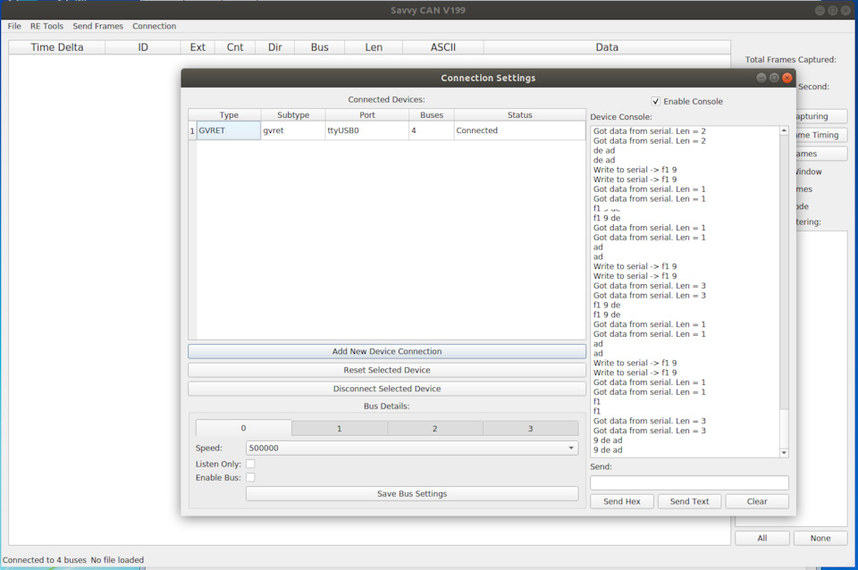Select the GVRET type cell
The width and height of the screenshot is (858, 570).
pyautogui.click(x=229, y=130)
